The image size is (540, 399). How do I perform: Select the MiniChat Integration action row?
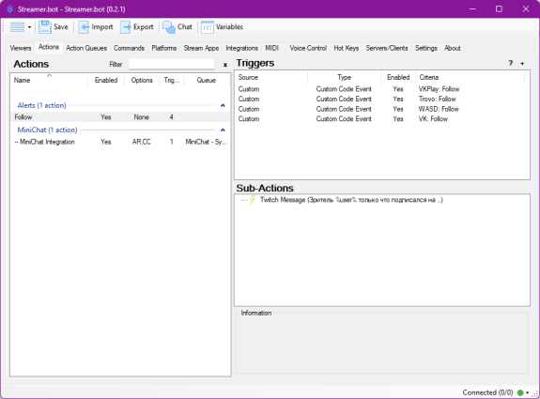coord(120,142)
